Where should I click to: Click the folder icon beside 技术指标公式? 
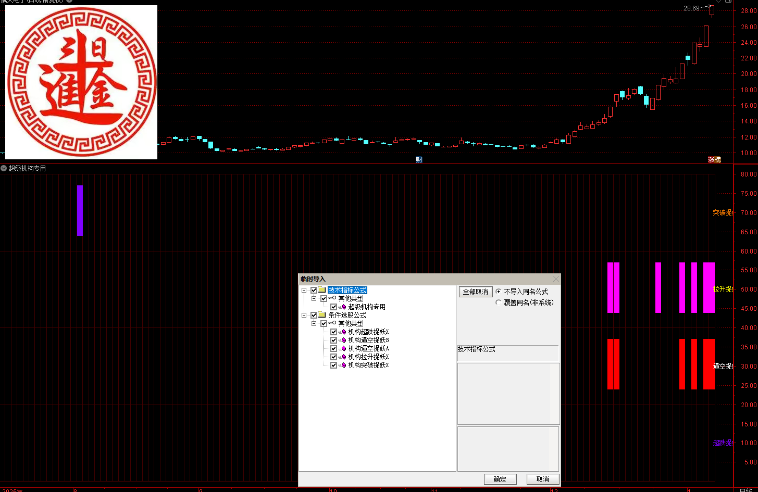322,290
